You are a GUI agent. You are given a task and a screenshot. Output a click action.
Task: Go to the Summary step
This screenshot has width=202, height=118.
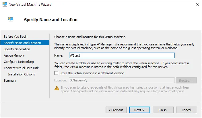tap(10, 81)
